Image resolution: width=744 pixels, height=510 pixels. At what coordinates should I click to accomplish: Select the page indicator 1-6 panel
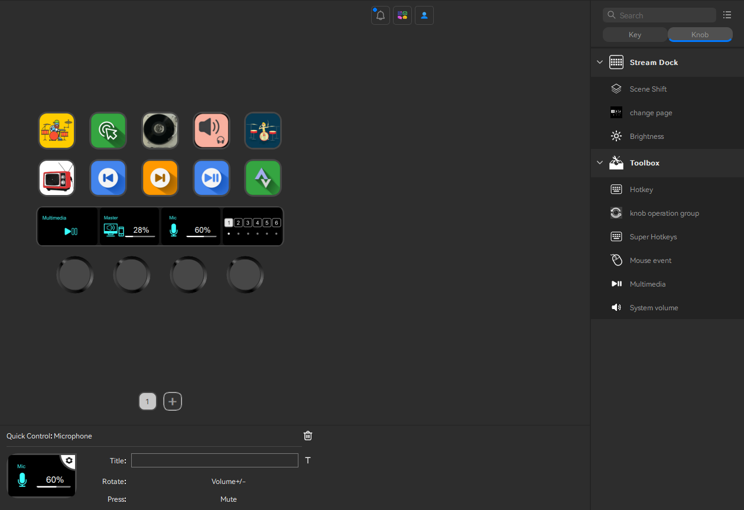click(x=252, y=226)
